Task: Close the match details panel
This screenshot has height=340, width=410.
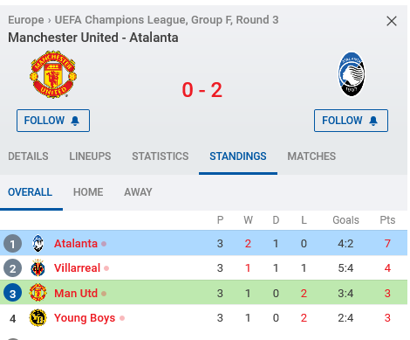Action: pos(392,21)
